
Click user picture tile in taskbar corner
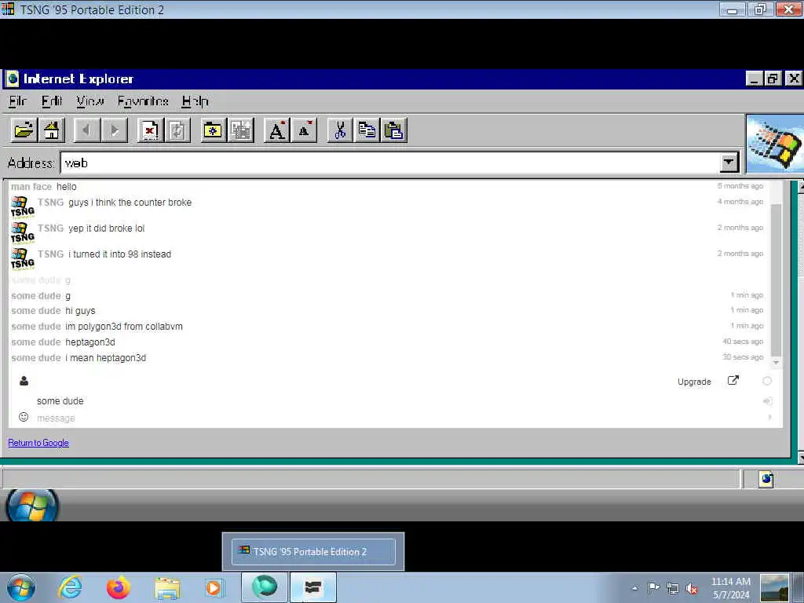point(774,588)
